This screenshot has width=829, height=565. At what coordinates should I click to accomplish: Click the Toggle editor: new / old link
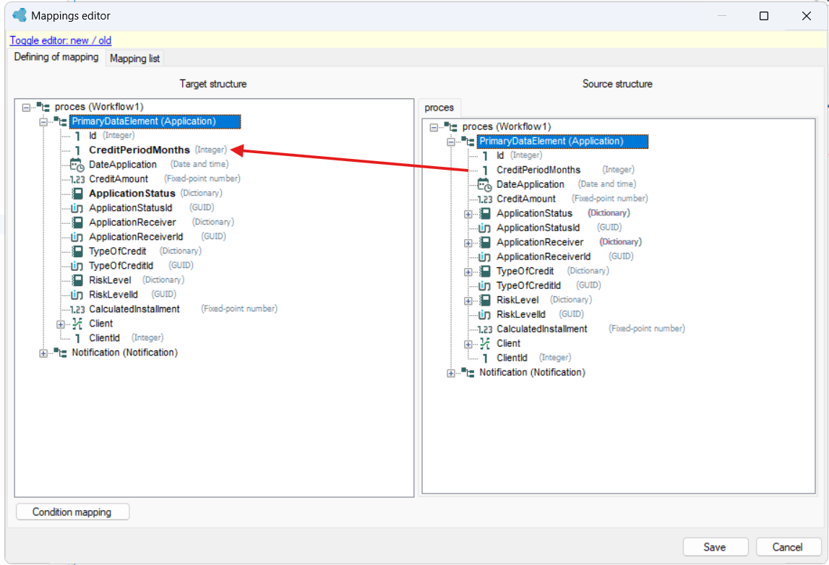(60, 40)
